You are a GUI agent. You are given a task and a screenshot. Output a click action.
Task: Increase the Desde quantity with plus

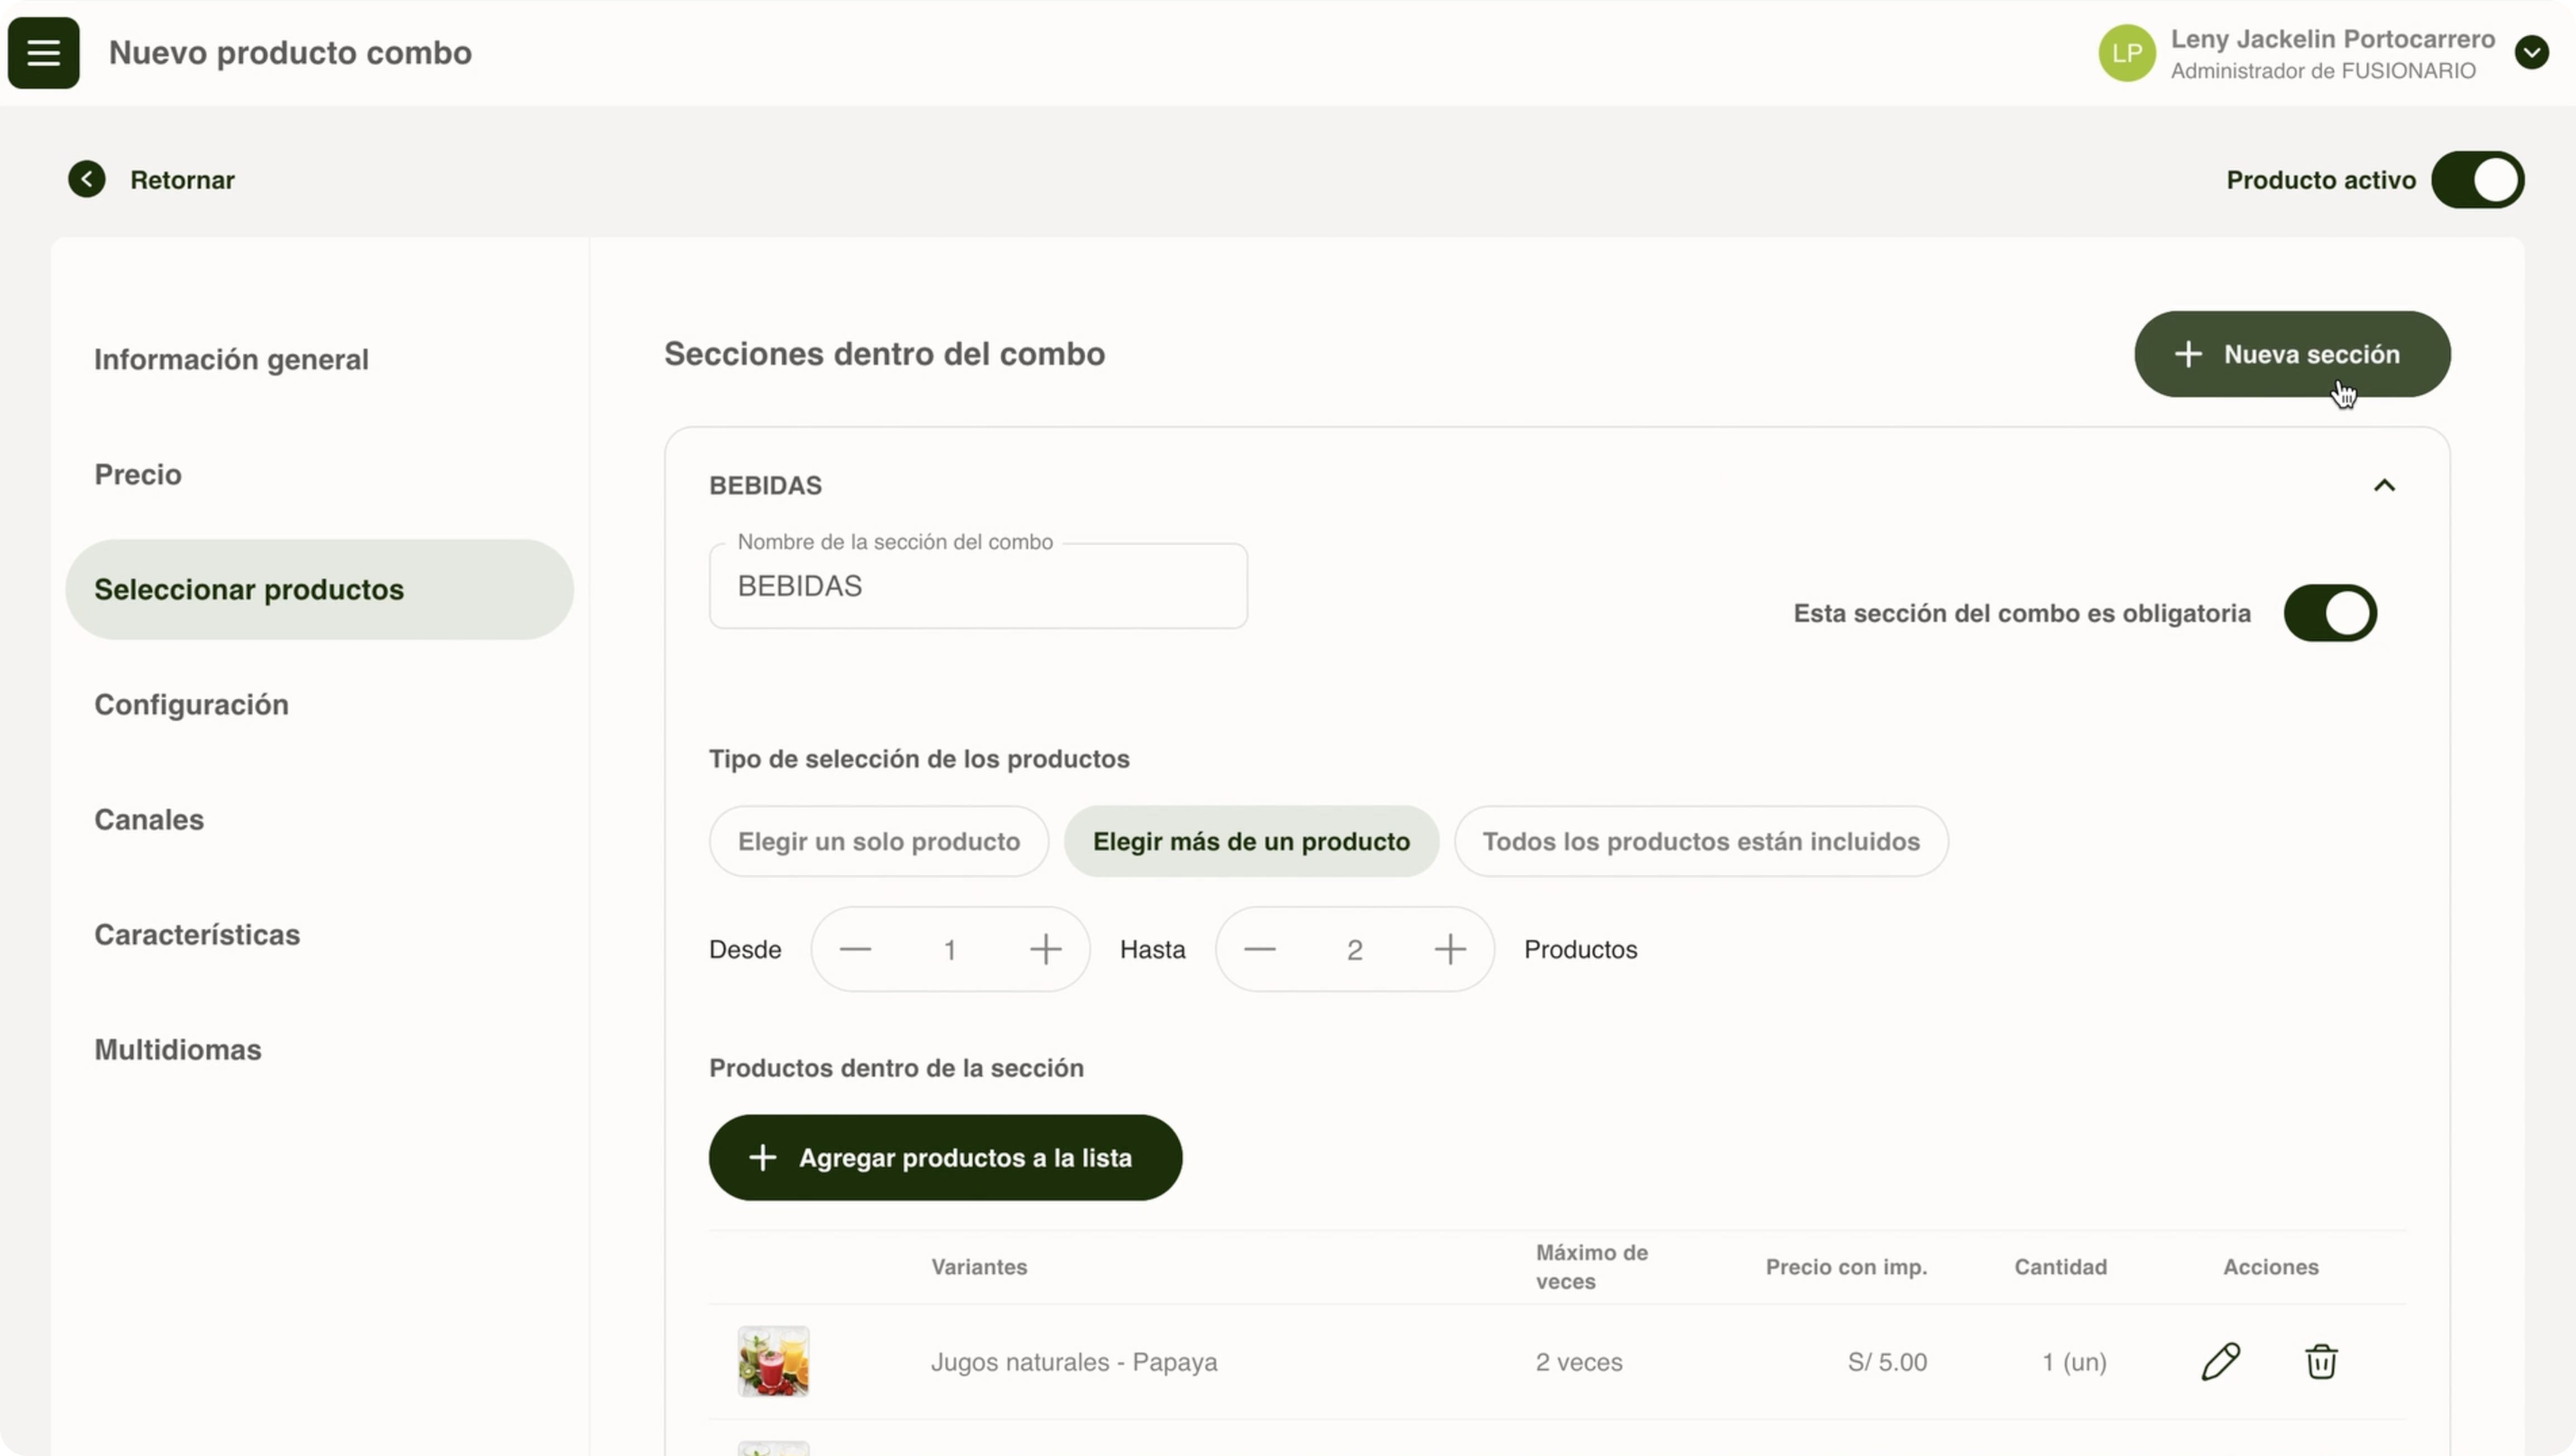pyautogui.click(x=1045, y=949)
